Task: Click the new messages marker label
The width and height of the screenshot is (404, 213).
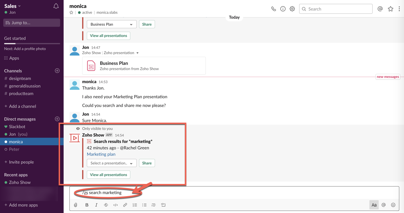Action: 388,77
